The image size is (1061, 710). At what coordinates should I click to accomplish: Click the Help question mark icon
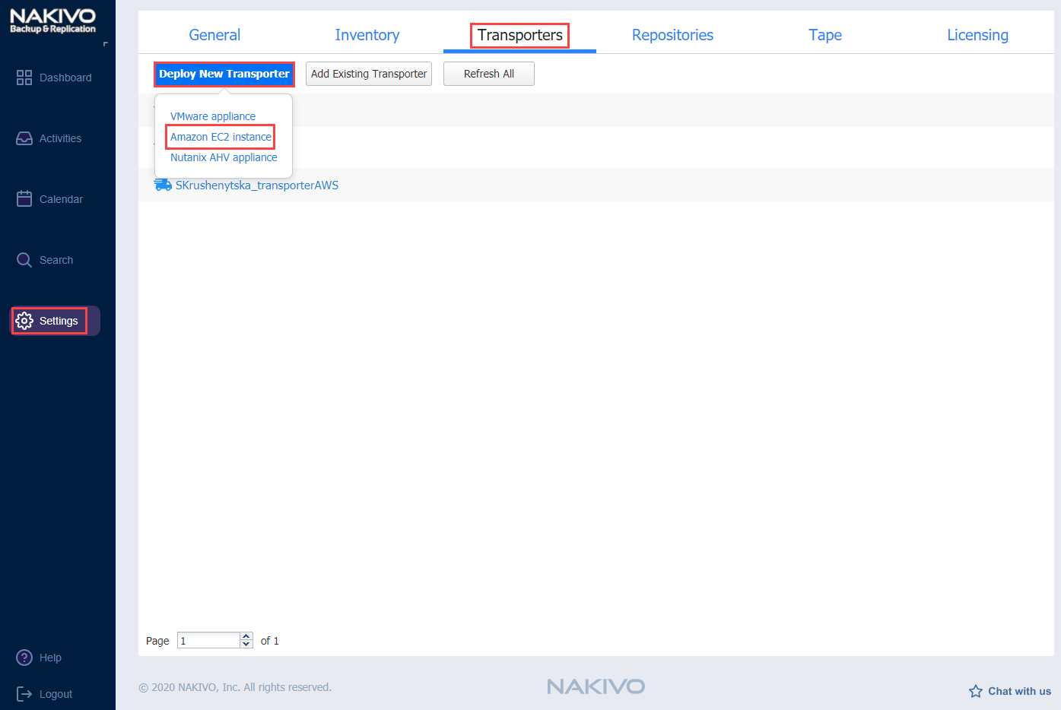point(24,658)
